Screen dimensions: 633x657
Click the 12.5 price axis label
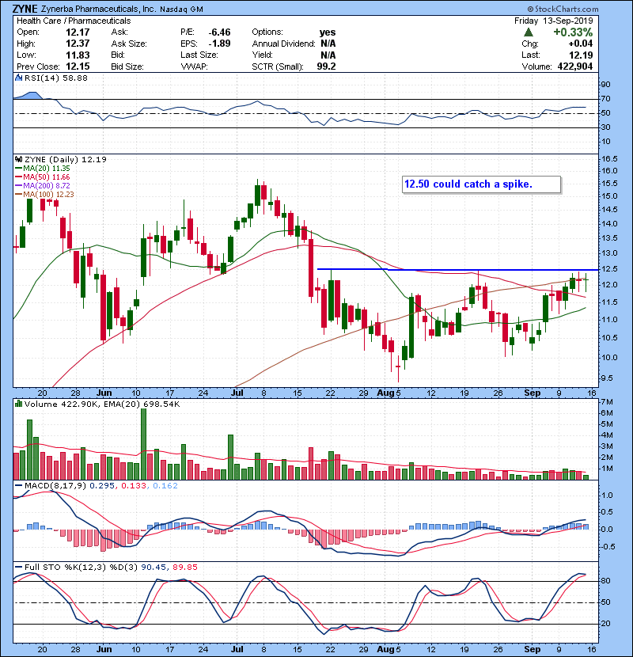click(x=609, y=269)
